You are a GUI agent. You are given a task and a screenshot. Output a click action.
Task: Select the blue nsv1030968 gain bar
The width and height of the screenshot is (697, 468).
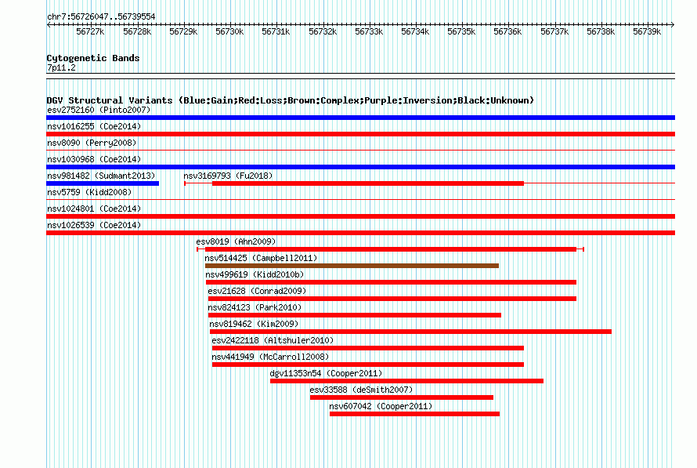click(x=360, y=167)
